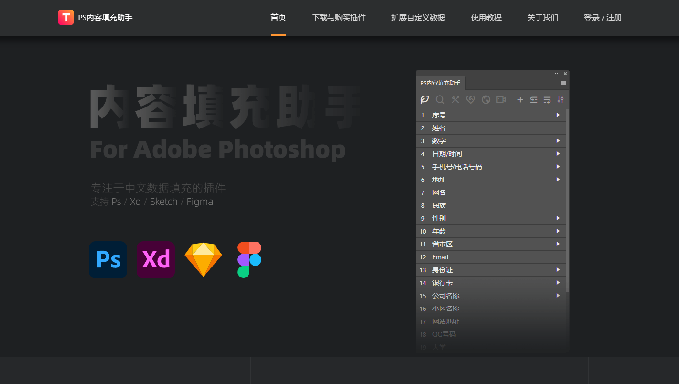Expand the 年龄 row submenu arrow
Image resolution: width=679 pixels, height=384 pixels.
[x=558, y=231]
